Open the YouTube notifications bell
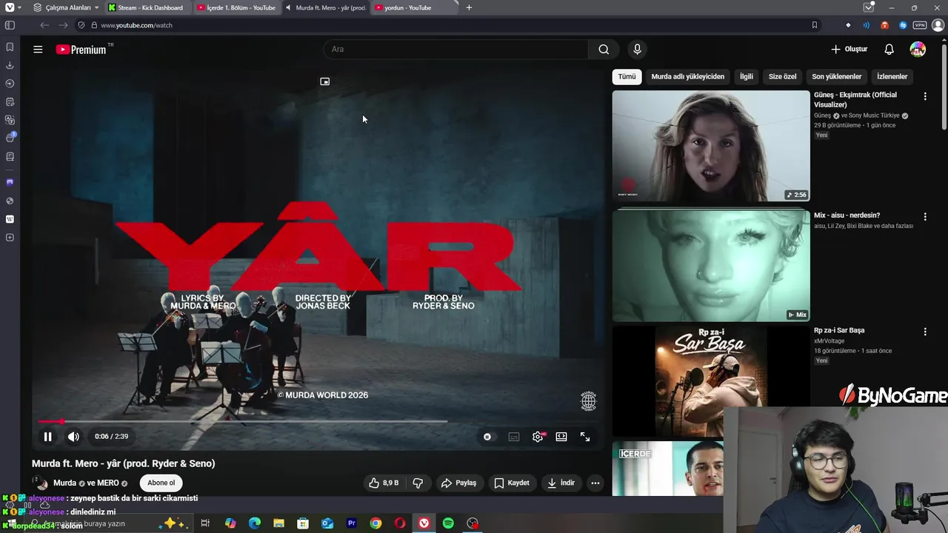948x533 pixels. point(889,50)
